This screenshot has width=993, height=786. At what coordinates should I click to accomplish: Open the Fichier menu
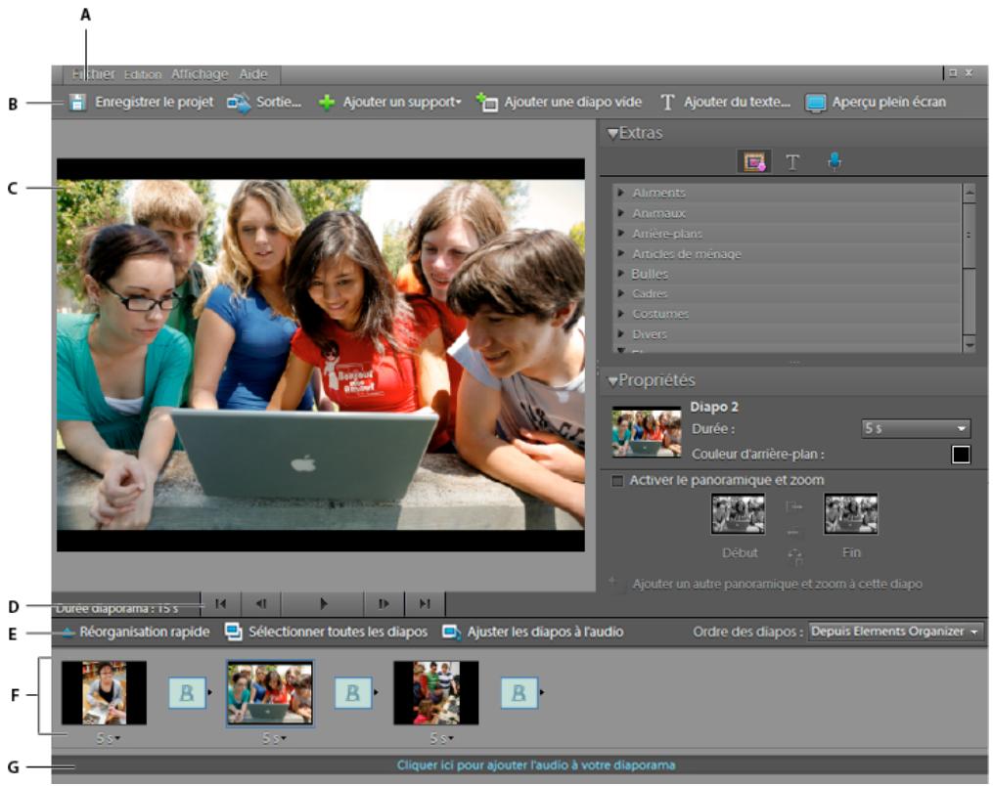pyautogui.click(x=93, y=74)
